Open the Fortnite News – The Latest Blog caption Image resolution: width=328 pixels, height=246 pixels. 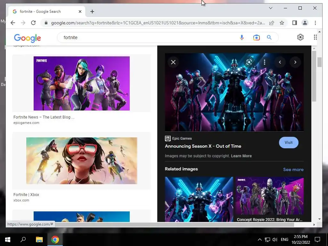tap(44, 117)
